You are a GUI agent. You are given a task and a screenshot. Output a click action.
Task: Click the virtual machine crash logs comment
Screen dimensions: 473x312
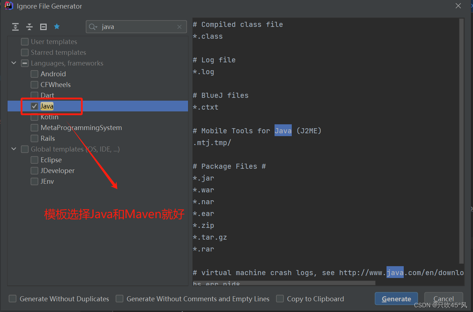point(328,273)
